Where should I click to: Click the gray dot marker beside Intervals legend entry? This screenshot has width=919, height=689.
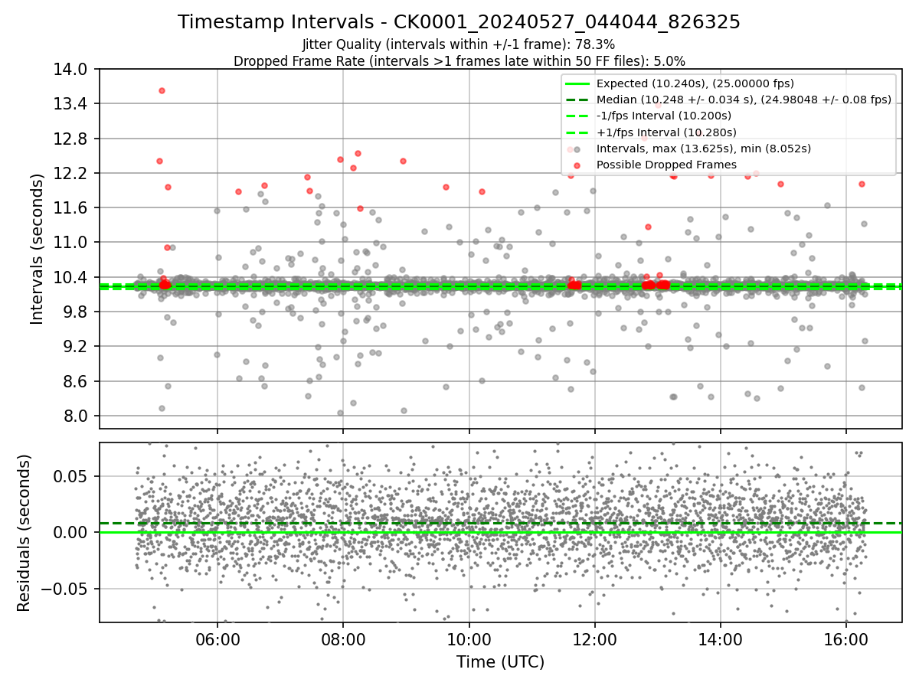[577, 149]
